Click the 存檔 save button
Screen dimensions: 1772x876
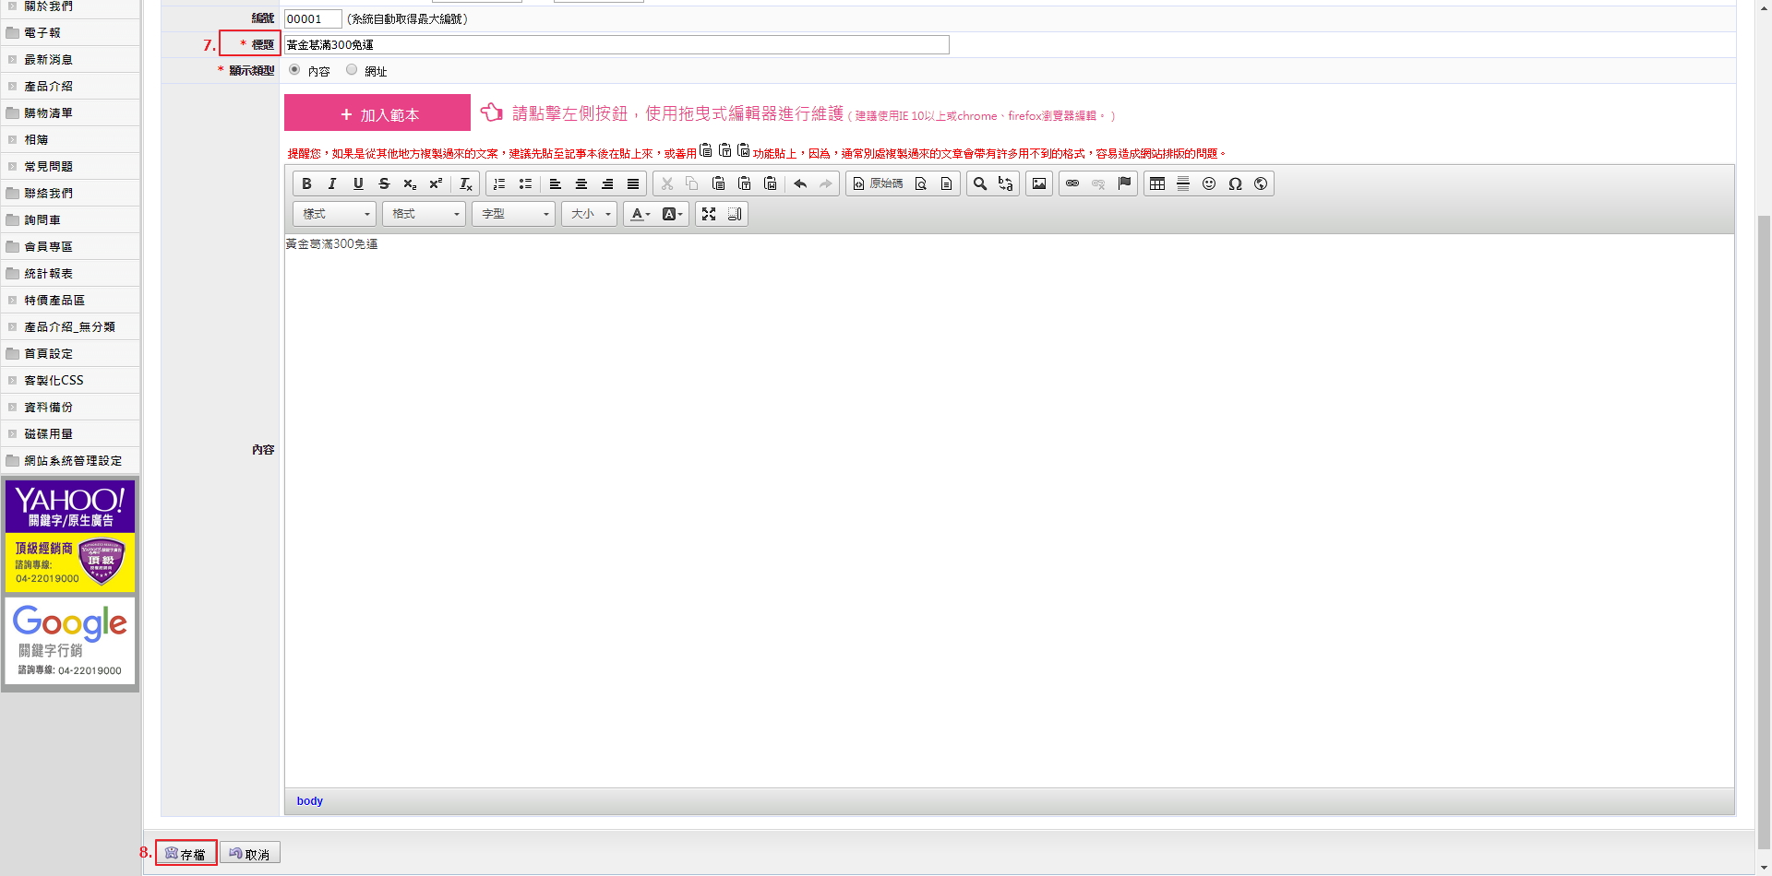186,854
